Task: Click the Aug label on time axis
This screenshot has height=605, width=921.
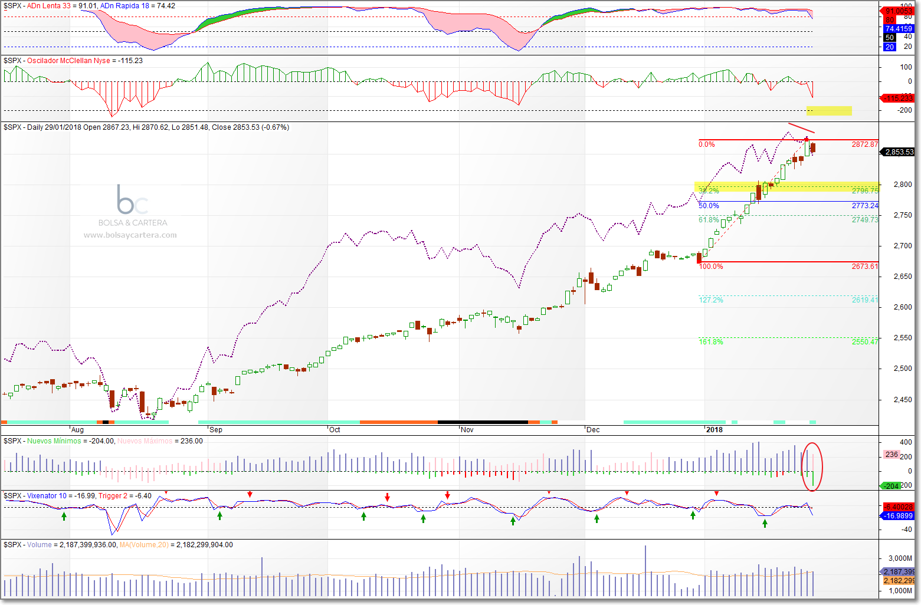Action: 77,430
